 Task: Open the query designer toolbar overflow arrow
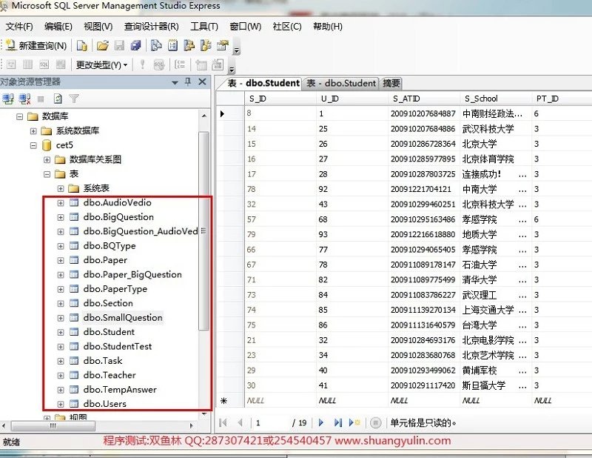[x=232, y=69]
